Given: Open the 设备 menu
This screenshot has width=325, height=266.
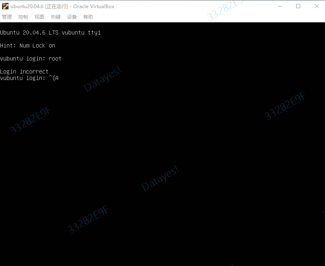Looking at the screenshot, I should (x=72, y=17).
